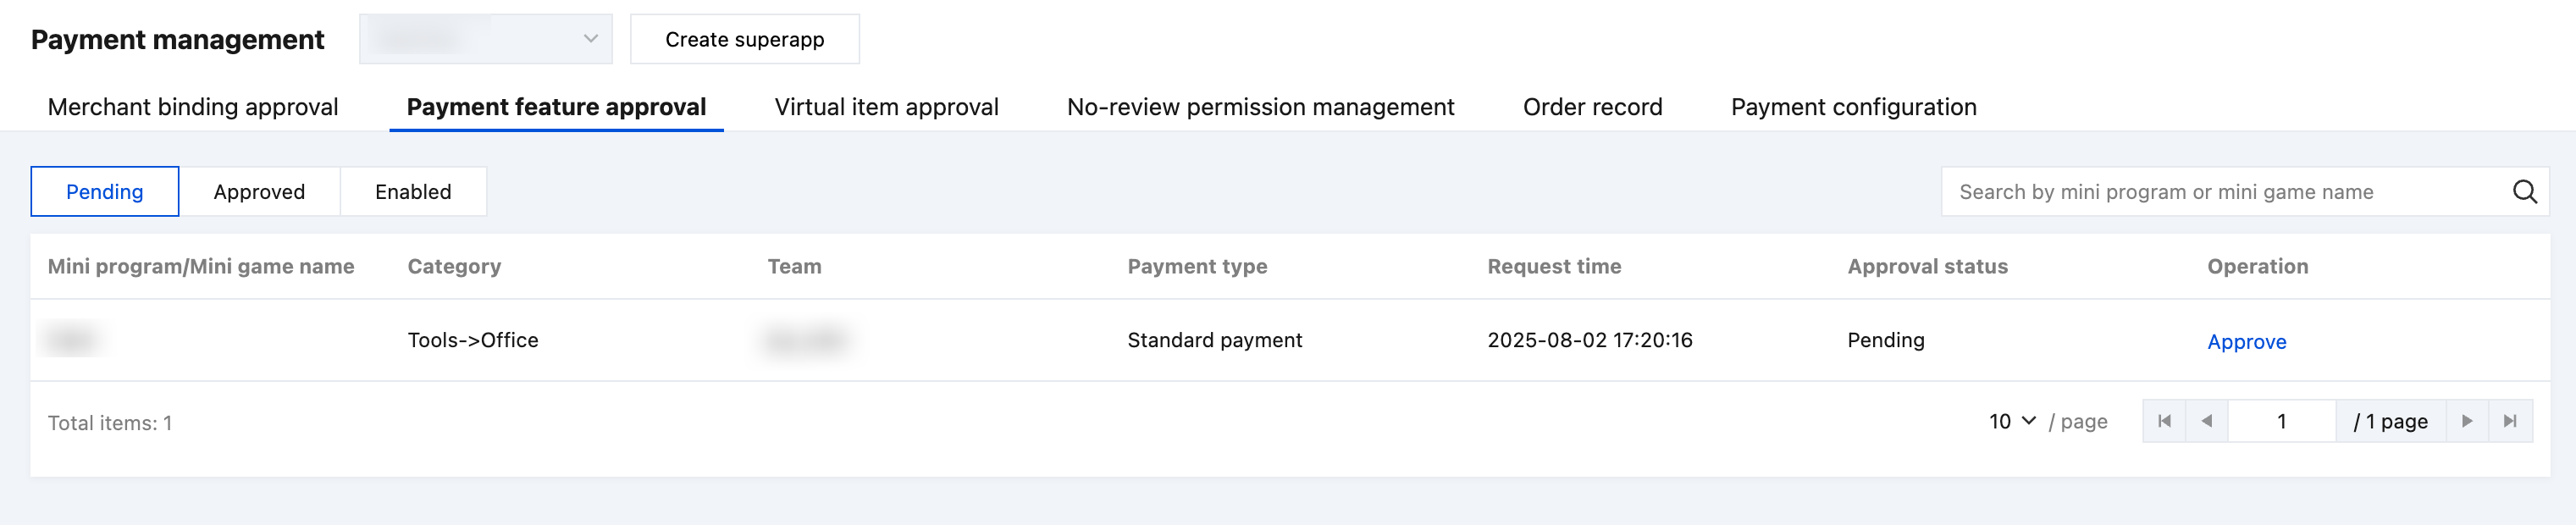Jump to last page arrow icon
Screen dimensions: 2576x525
(x=2510, y=421)
